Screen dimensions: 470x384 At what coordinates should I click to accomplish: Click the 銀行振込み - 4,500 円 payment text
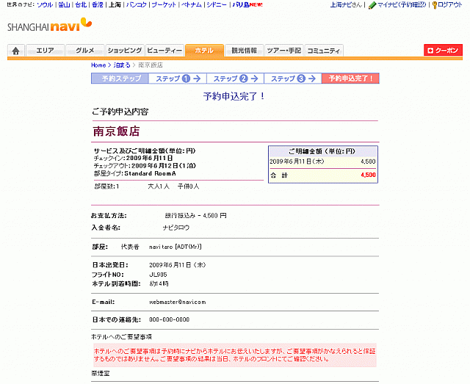point(196,216)
